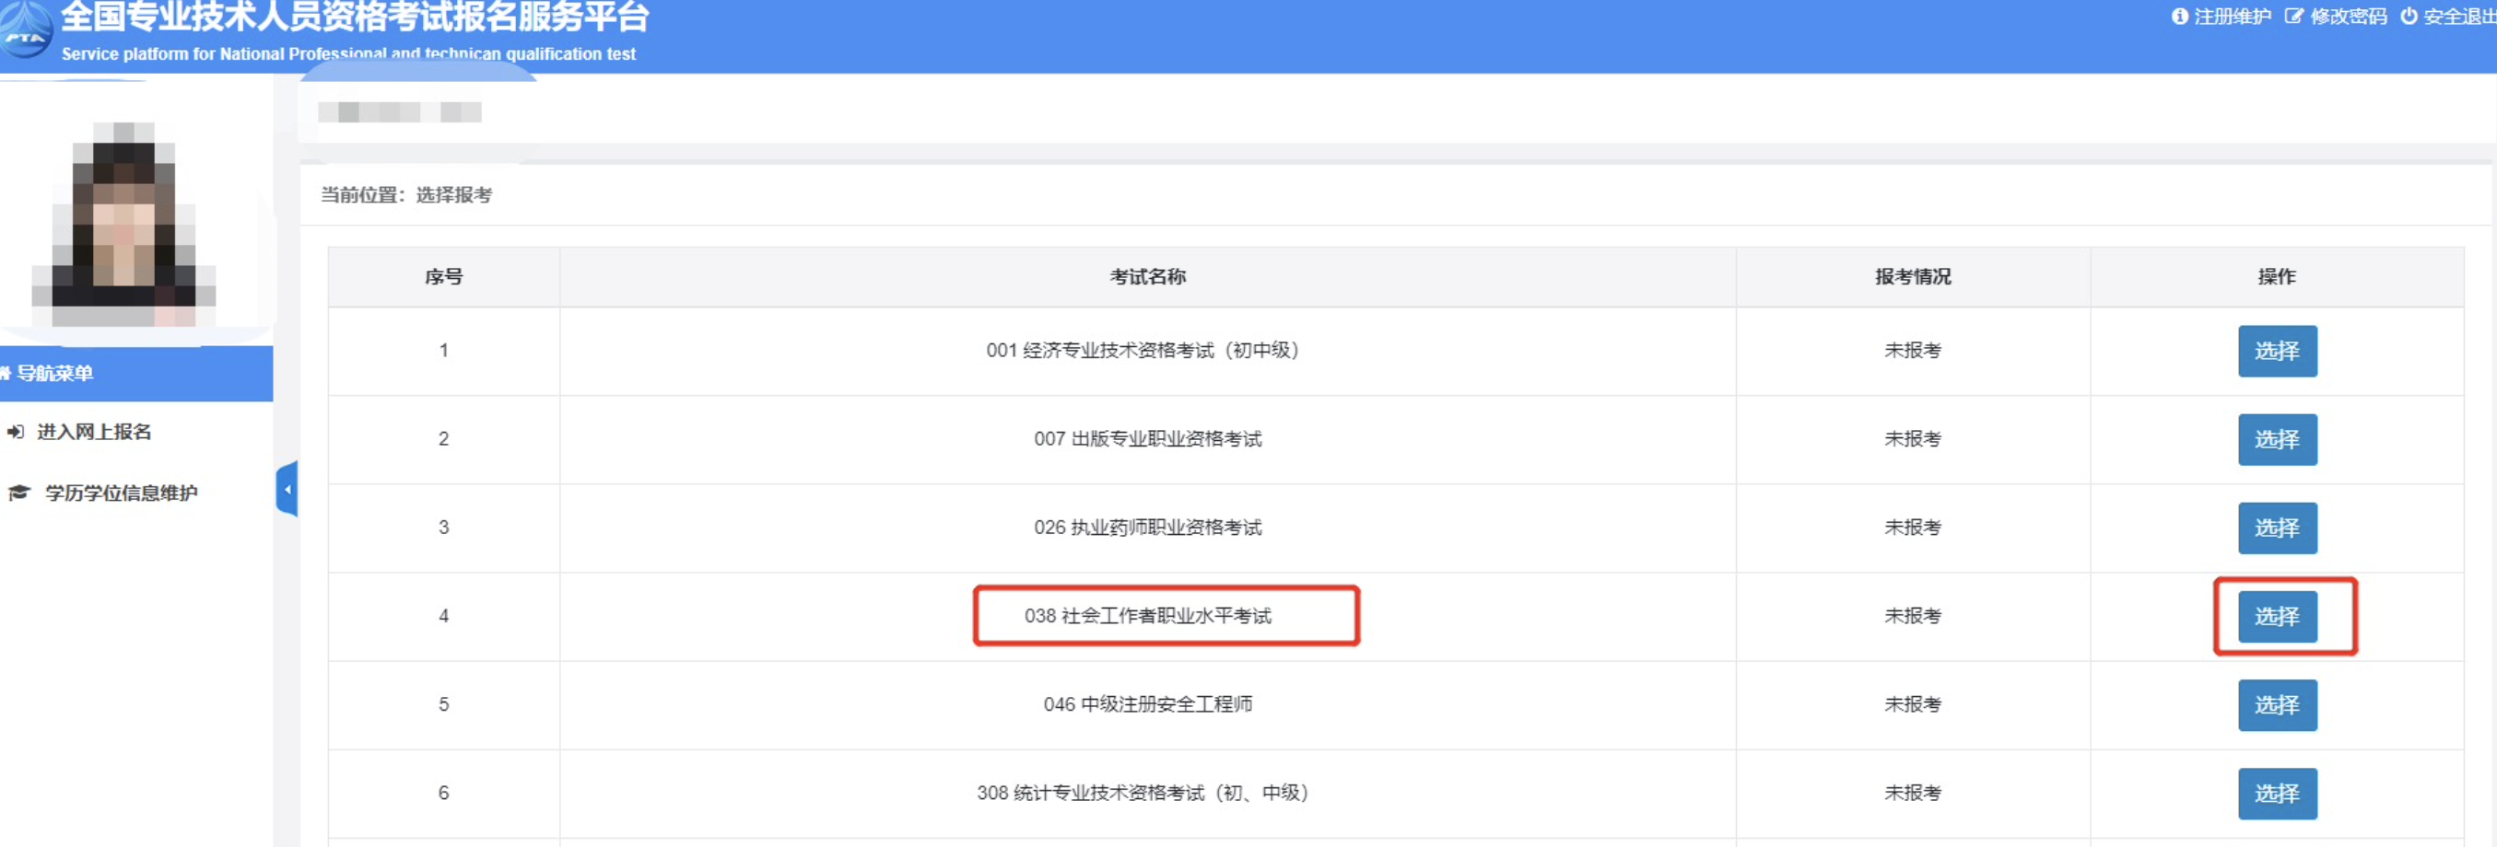
Task: Select the 001 经济专业技术资格考试 exam
Action: point(2276,351)
